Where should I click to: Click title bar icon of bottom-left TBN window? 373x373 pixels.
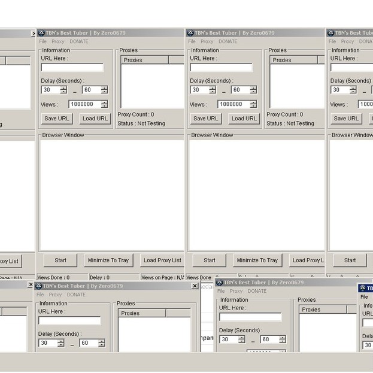[x=40, y=286]
